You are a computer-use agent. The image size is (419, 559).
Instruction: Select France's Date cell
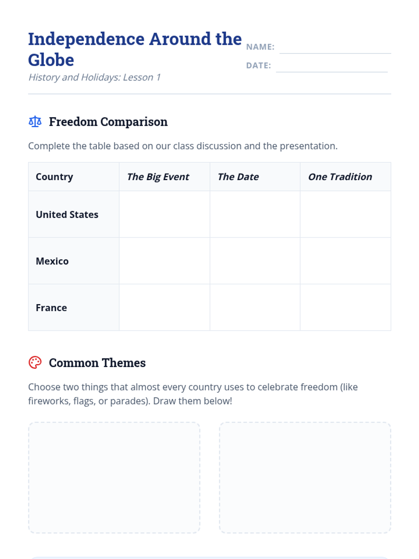255,307
